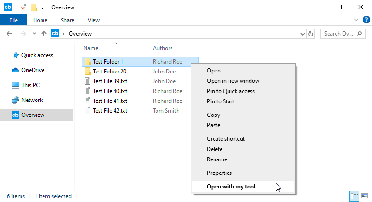The width and height of the screenshot is (372, 202).
Task: Open the Recent locations dropdown chevron
Action: (x=34, y=34)
